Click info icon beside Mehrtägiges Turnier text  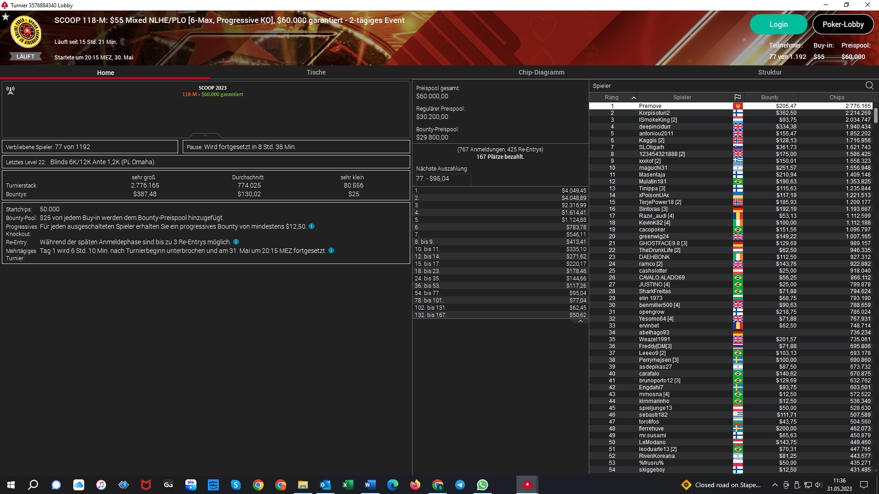pyautogui.click(x=331, y=251)
